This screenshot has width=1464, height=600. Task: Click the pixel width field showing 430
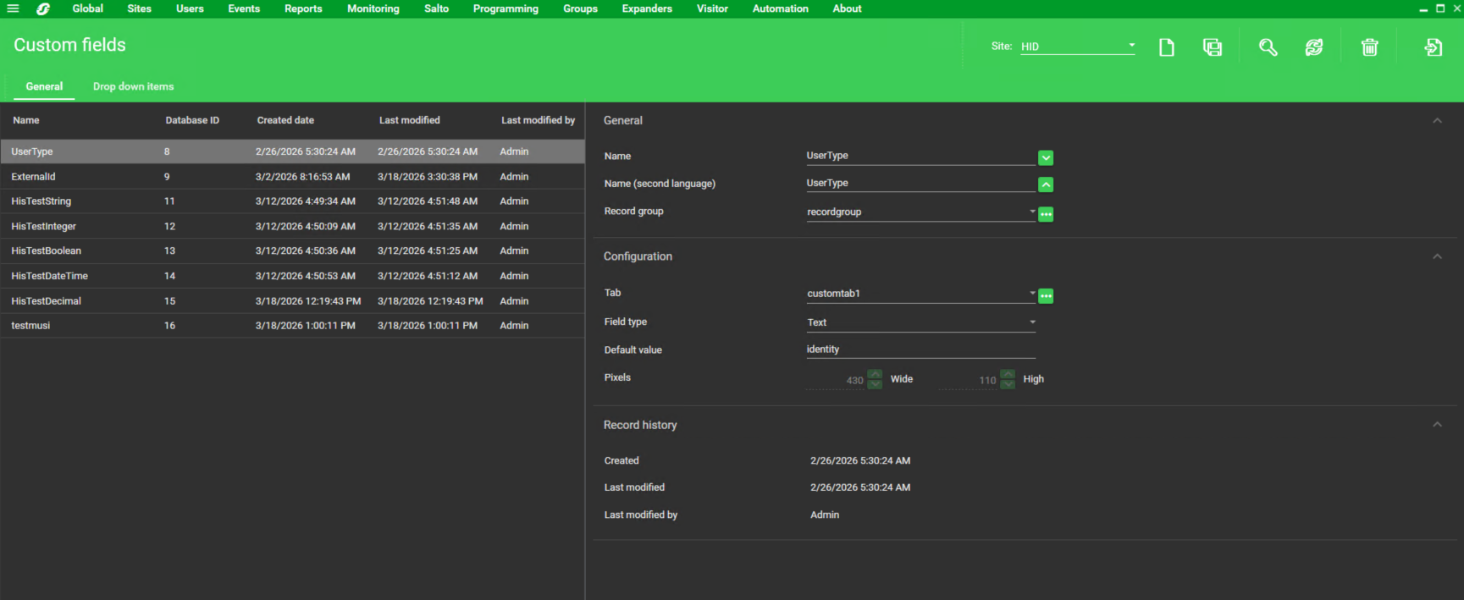pyautogui.click(x=836, y=380)
